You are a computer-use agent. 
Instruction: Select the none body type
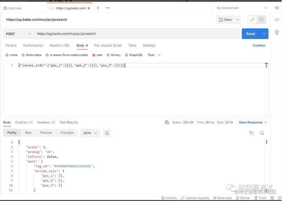coord(11,55)
